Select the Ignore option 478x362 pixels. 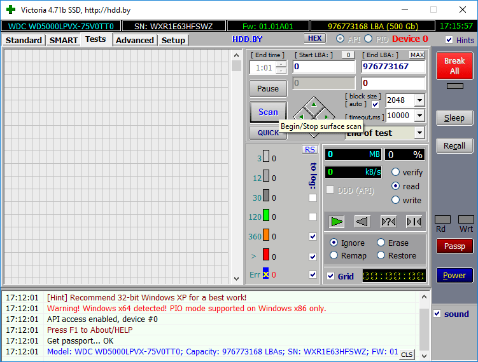[x=334, y=243]
